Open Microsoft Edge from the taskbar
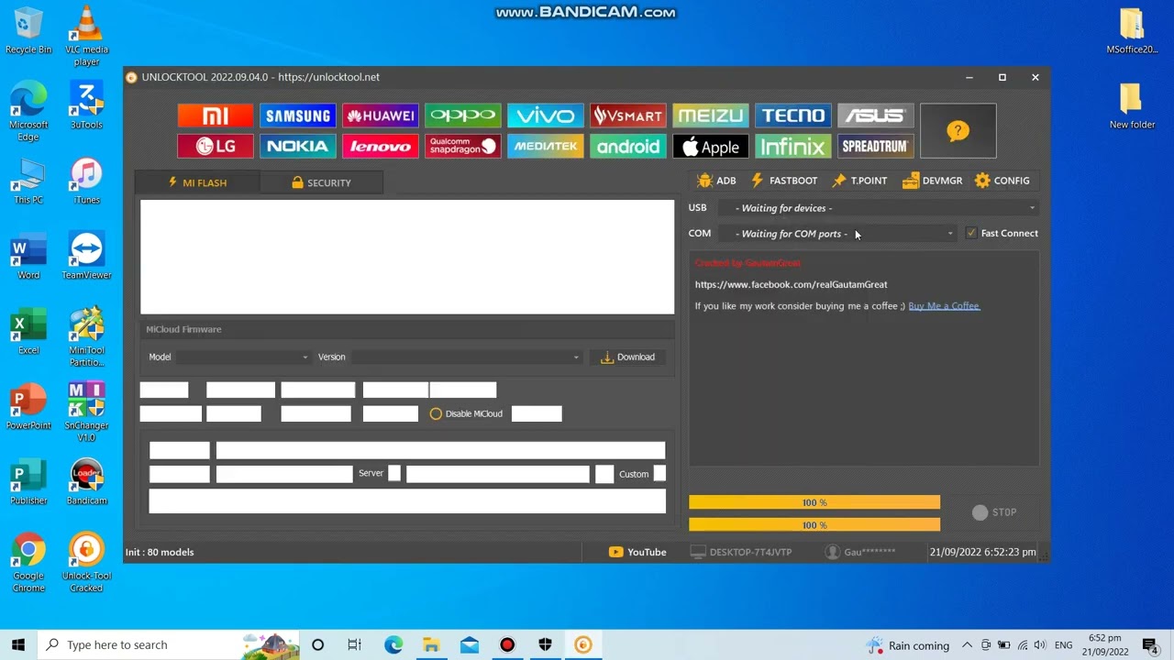 coord(393,644)
